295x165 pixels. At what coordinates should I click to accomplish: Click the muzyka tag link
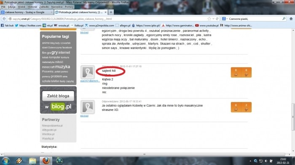tap(62, 67)
